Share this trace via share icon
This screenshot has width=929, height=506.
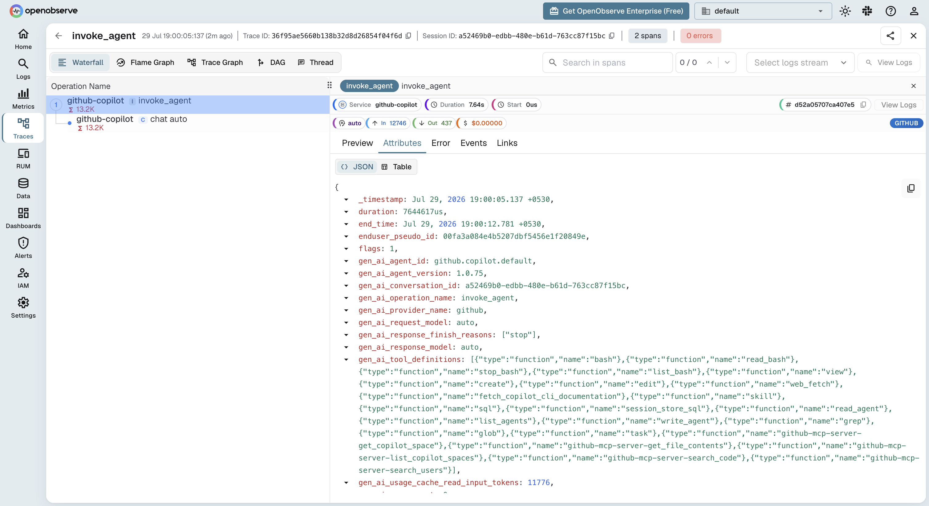890,36
